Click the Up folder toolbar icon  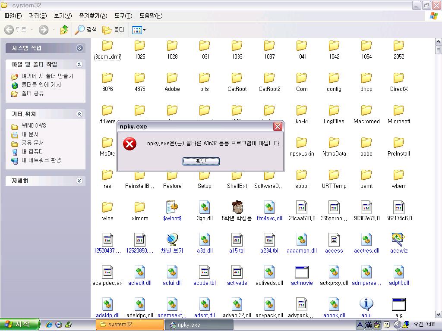pos(64,30)
